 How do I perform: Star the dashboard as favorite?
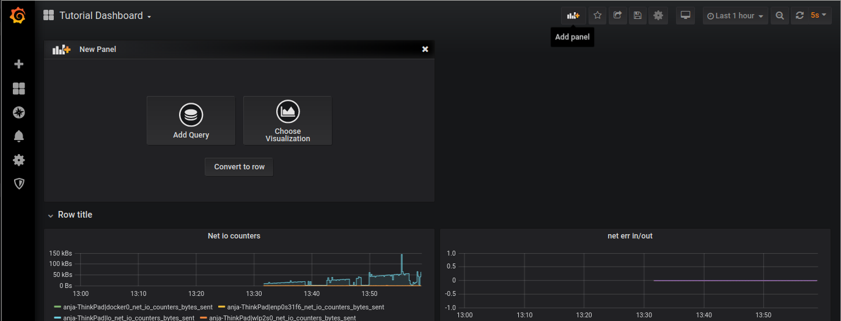[598, 15]
